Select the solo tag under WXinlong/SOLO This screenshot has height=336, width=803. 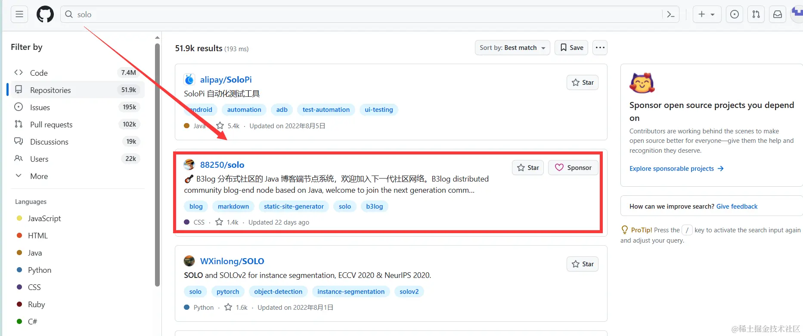point(195,292)
